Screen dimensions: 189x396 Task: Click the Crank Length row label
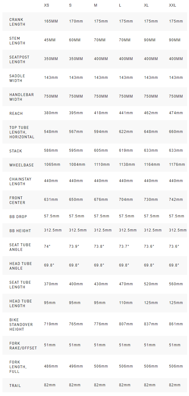[16, 22]
